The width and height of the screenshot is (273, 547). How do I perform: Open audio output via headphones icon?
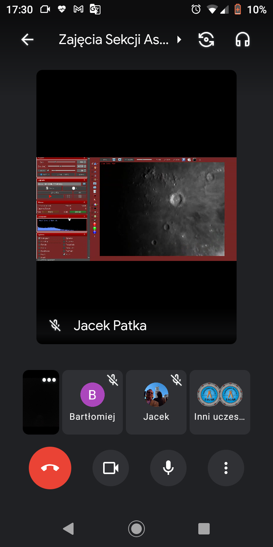pyautogui.click(x=243, y=40)
